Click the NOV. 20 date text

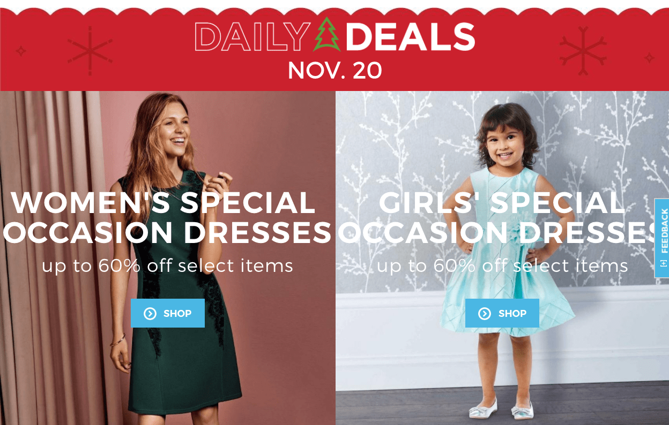pyautogui.click(x=334, y=71)
